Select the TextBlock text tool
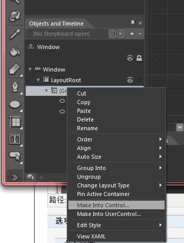Viewport: 184px width, 243px height. tap(15, 139)
